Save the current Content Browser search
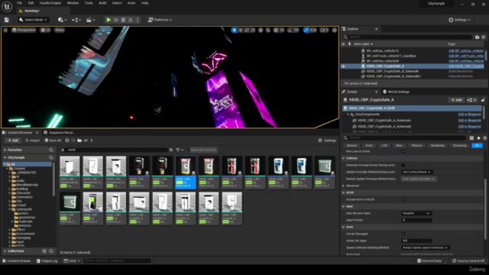This screenshot has width=489, height=275. [x=171, y=150]
